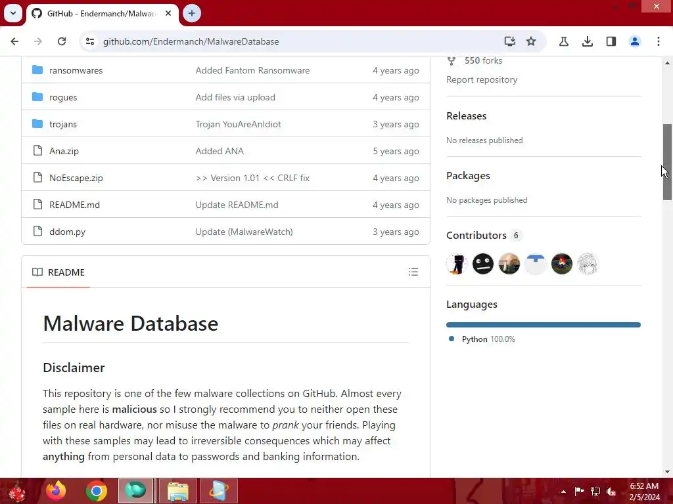Image resolution: width=673 pixels, height=504 pixels.
Task: Click the anime sketch contributor avatar
Action: coord(588,264)
